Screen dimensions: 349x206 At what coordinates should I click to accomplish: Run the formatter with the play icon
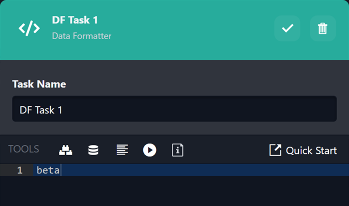click(149, 150)
